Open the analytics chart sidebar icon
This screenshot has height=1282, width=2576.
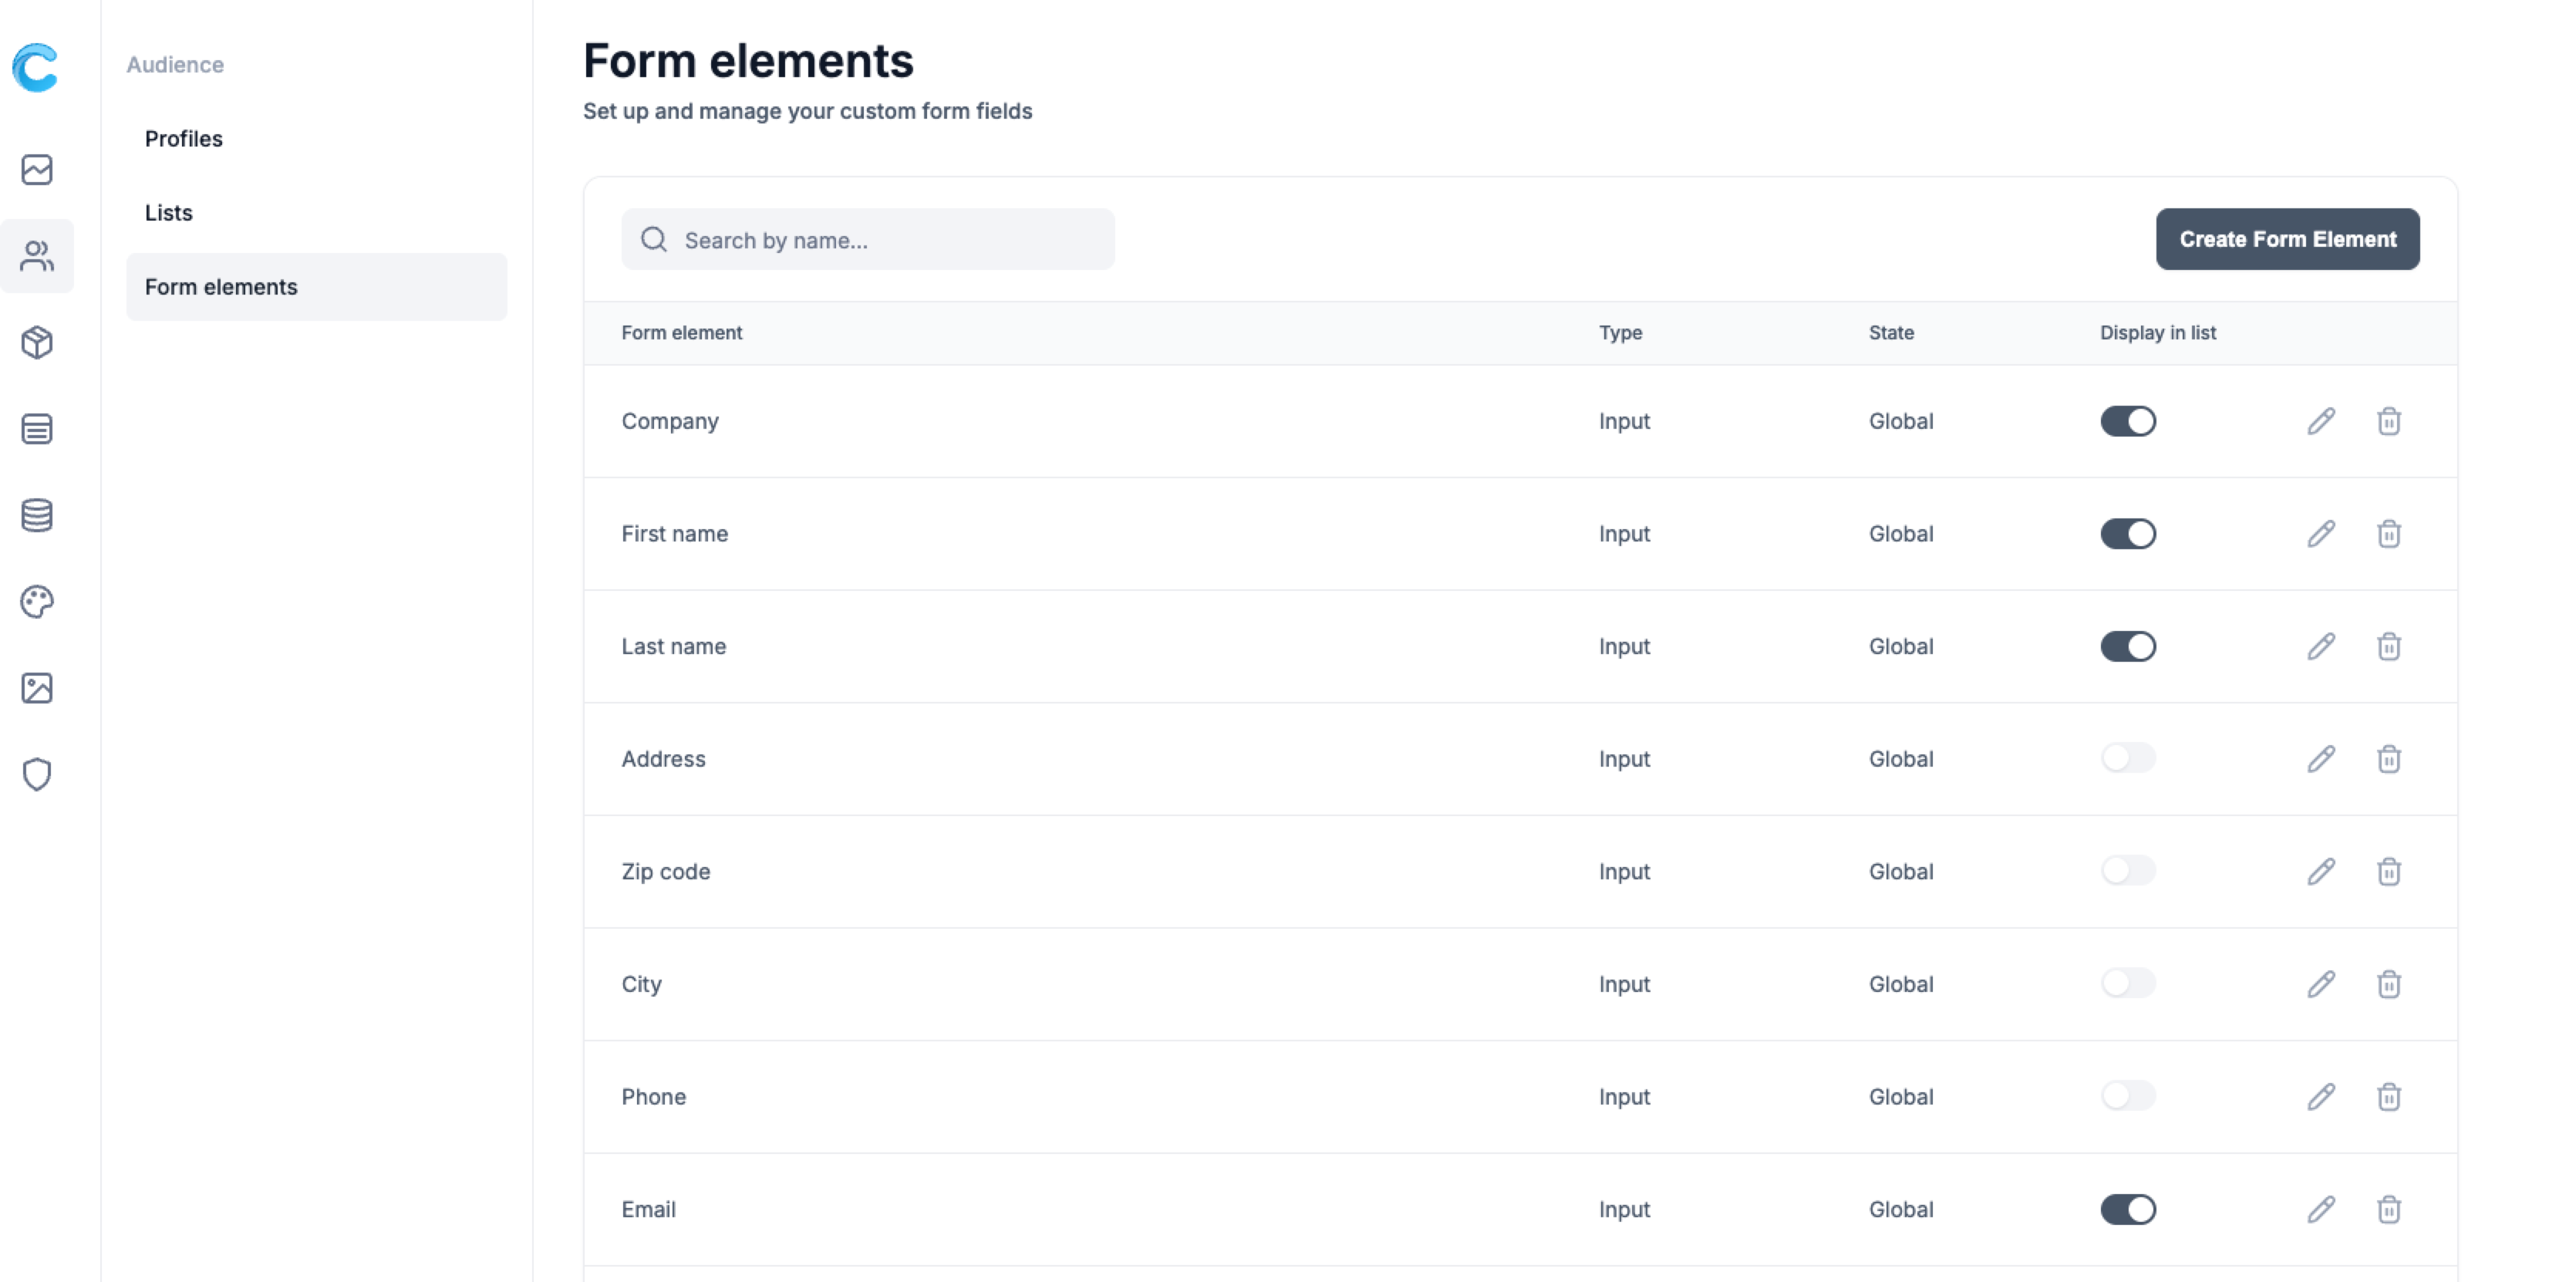[37, 170]
